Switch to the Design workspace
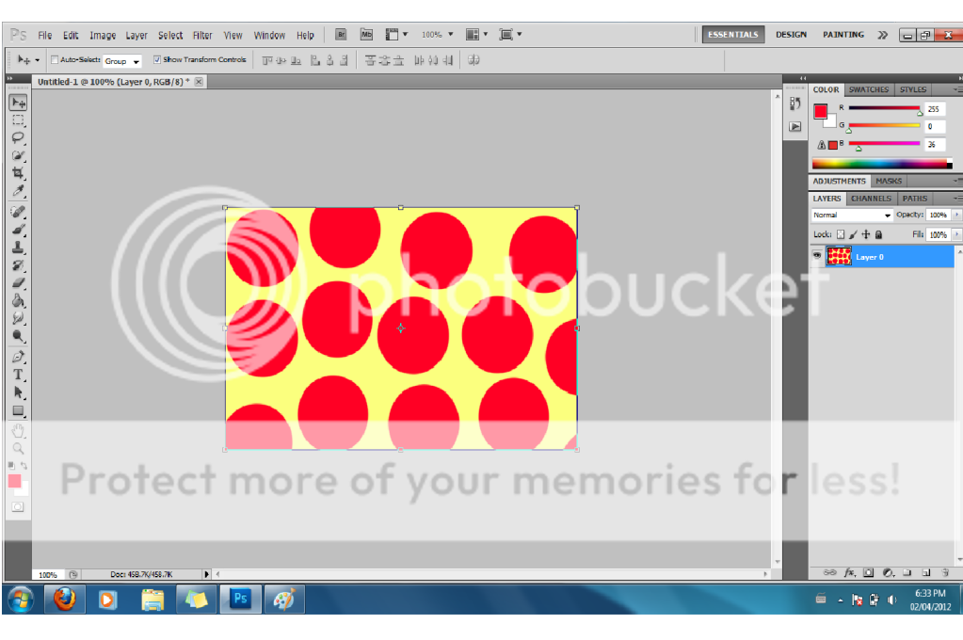The image size is (963, 640). [x=791, y=35]
